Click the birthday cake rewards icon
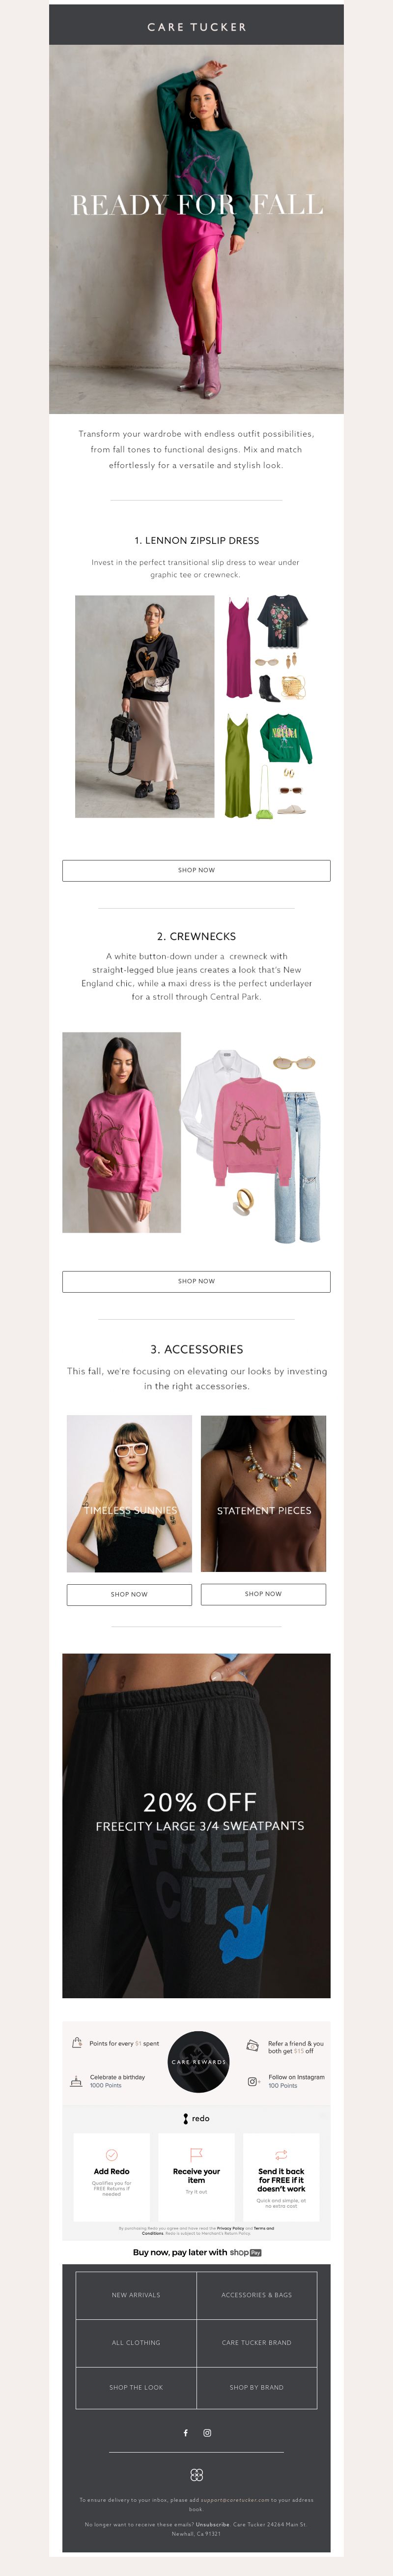 tap(76, 2081)
